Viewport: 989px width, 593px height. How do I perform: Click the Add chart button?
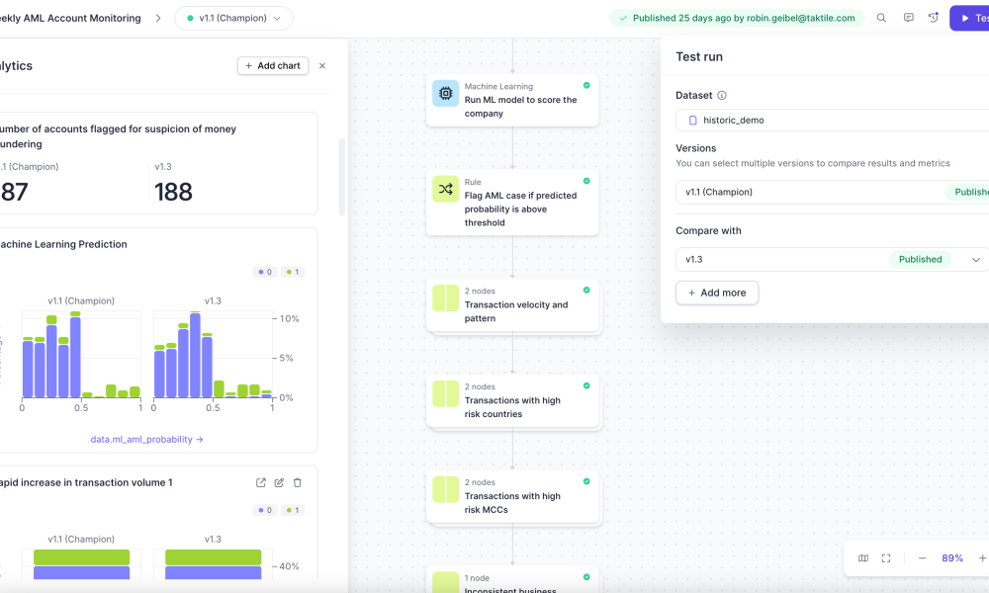(x=273, y=65)
